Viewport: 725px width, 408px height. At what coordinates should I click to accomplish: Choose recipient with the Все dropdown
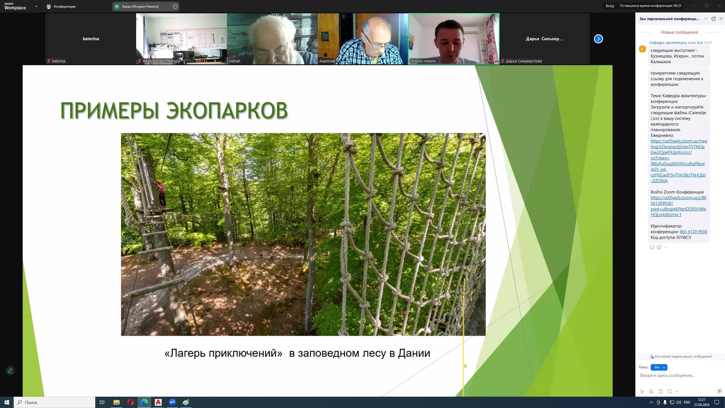pyautogui.click(x=659, y=367)
